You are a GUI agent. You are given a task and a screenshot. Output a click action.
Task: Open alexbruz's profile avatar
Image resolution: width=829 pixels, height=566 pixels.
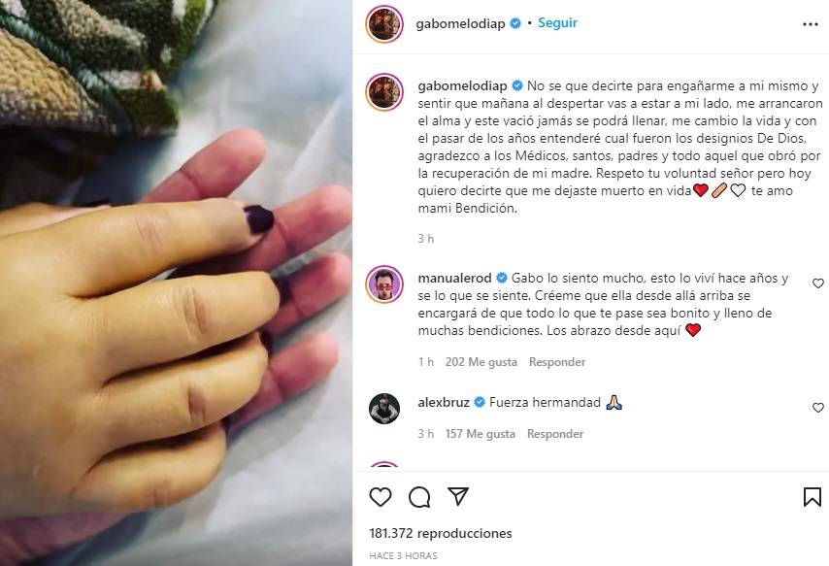click(384, 409)
